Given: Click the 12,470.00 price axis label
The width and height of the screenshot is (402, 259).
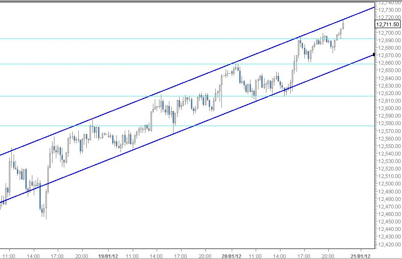Looking at the screenshot, I should click(x=389, y=207).
